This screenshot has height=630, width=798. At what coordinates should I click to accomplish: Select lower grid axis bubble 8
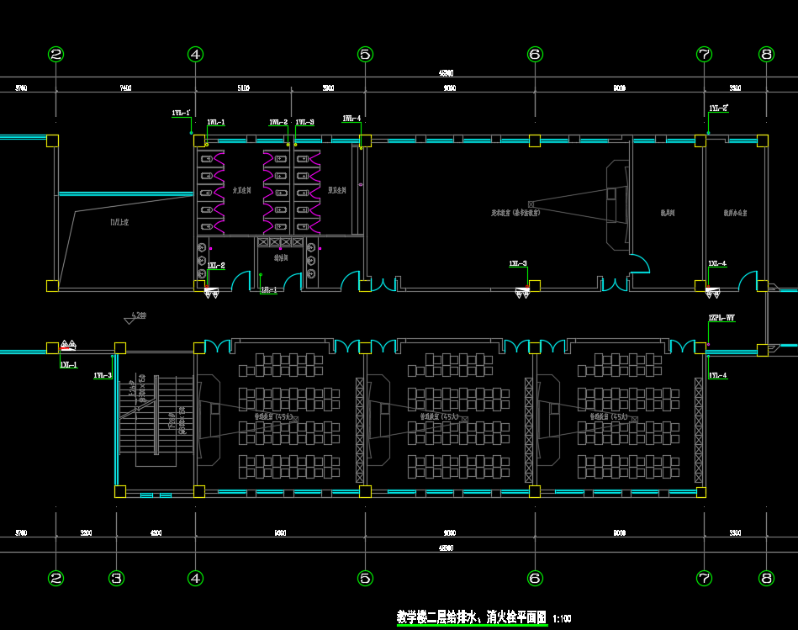[x=766, y=578]
